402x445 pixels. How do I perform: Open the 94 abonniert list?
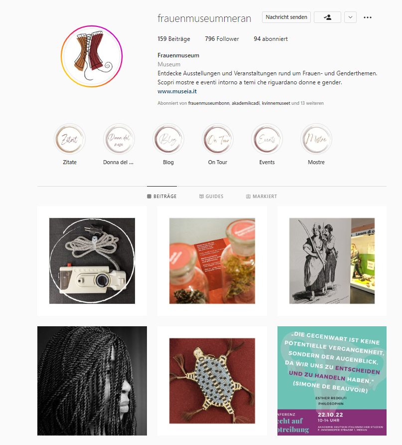click(270, 39)
